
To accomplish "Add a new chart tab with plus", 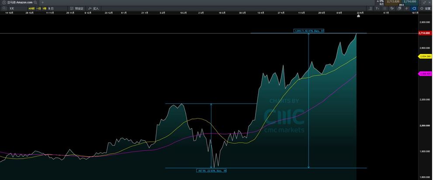I will click(x=42, y=2).
